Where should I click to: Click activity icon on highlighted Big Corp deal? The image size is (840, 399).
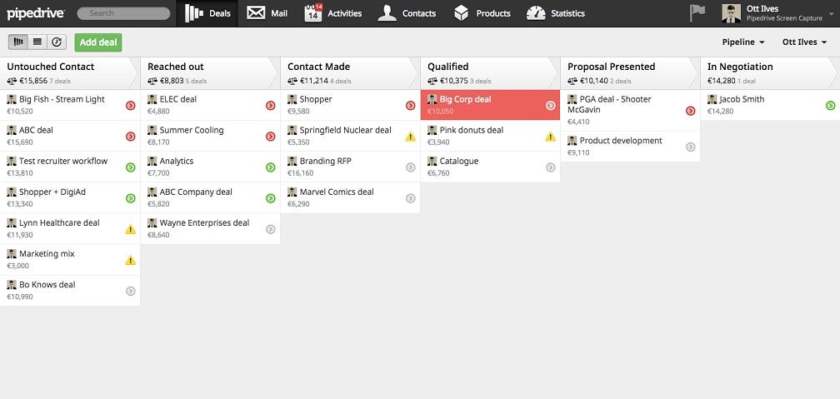[x=550, y=106]
